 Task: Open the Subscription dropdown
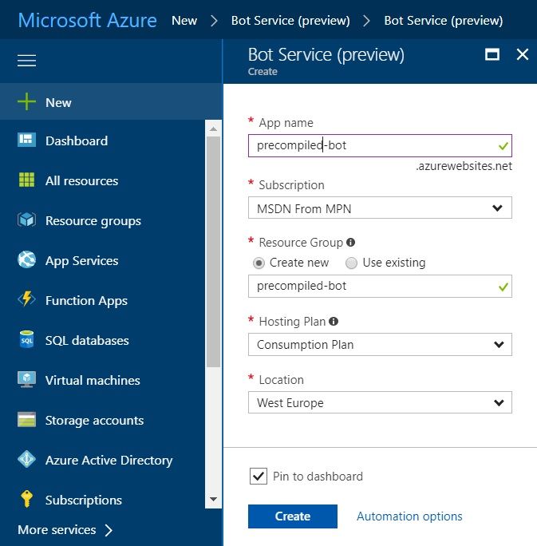pos(380,208)
